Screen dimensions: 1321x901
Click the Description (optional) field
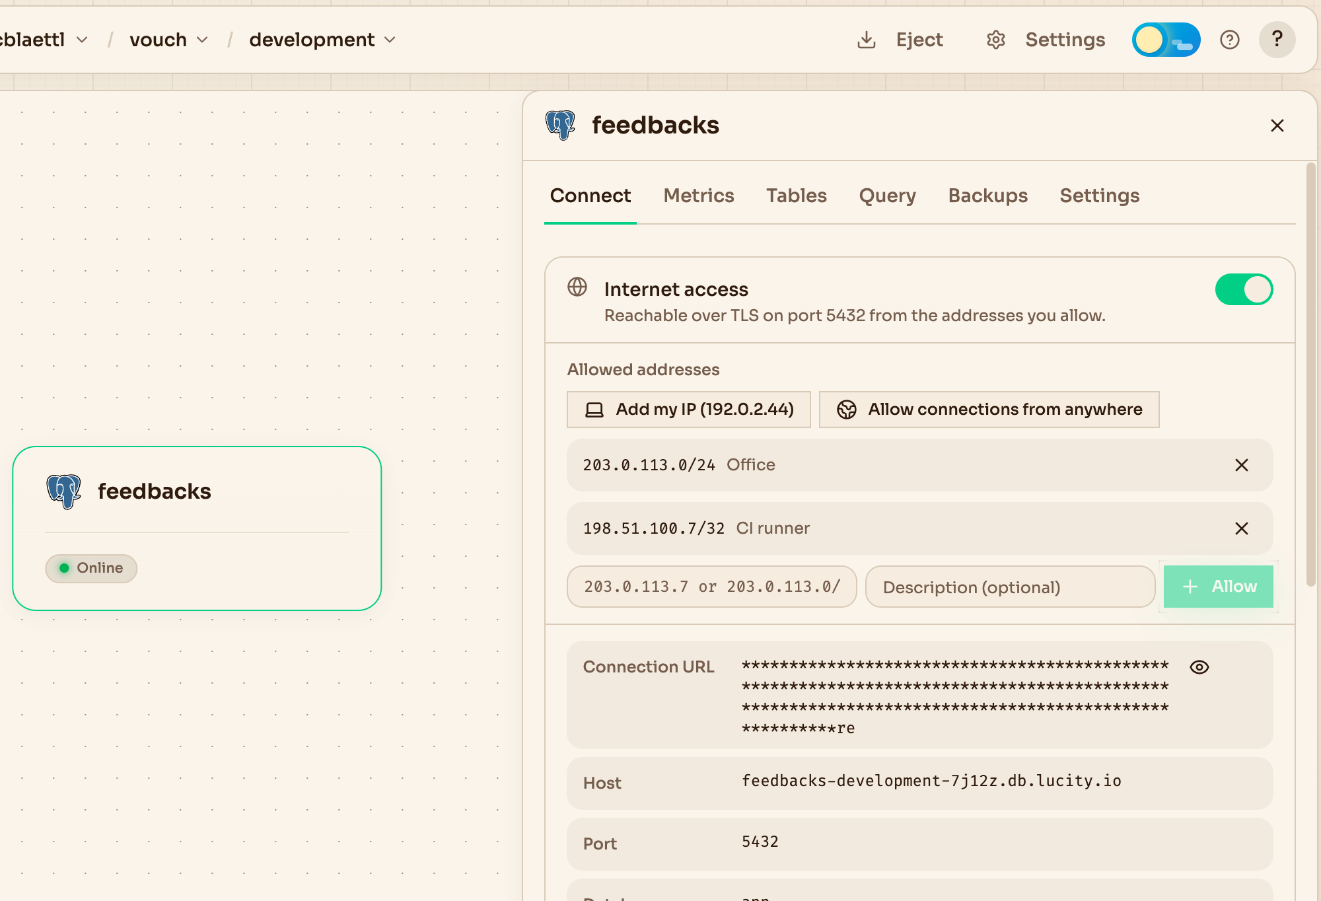click(x=1010, y=587)
